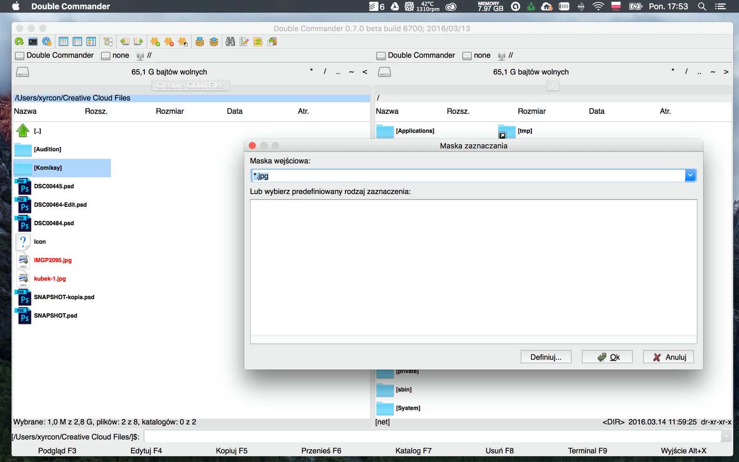Click the go forward (right arrow) toolbar icon
The width and height of the screenshot is (739, 462).
coord(138,42)
